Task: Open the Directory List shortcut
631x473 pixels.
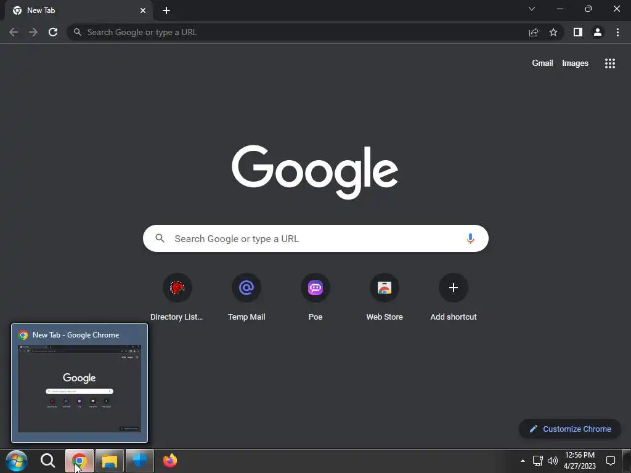Action: 177,297
